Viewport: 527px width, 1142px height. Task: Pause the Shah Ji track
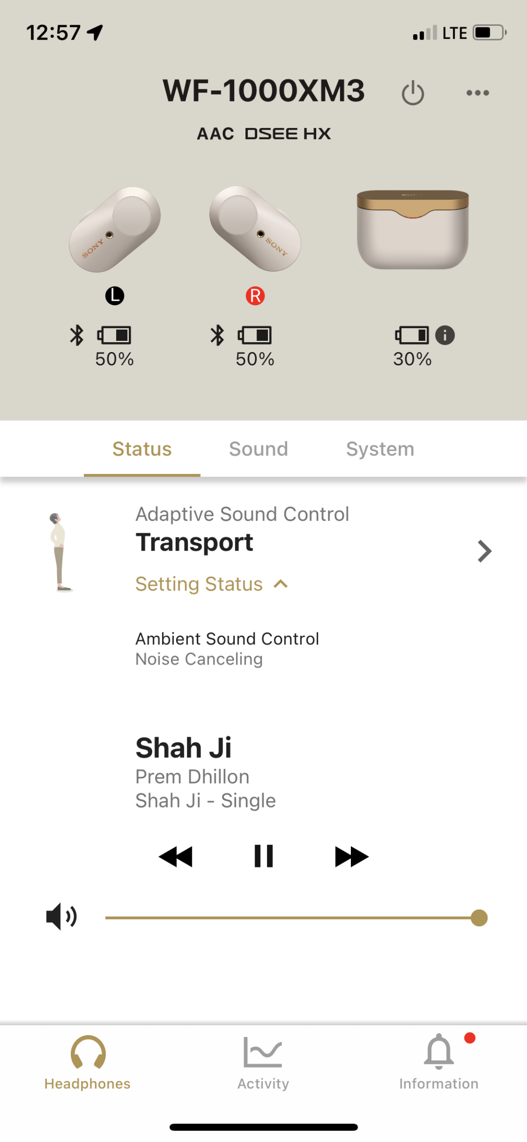263,856
